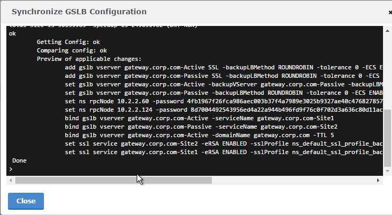Click the Synchronize GSLB Configuration title
Image resolution: width=392 pixels, height=215 pixels.
coord(79,12)
